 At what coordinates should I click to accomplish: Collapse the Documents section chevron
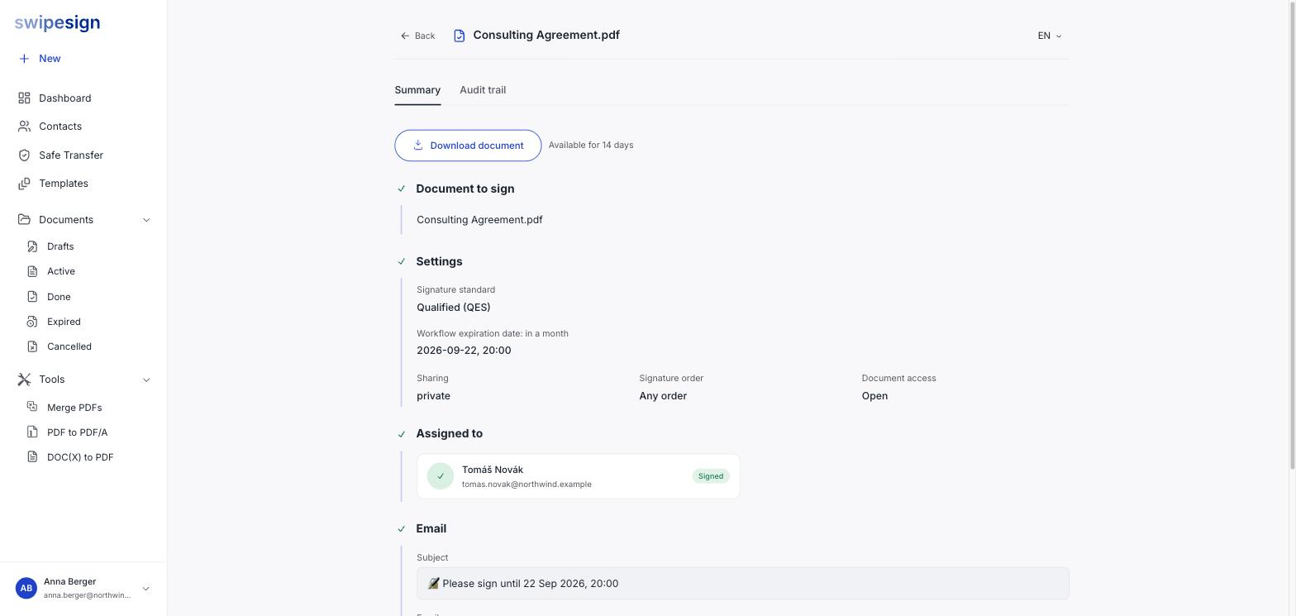click(146, 220)
